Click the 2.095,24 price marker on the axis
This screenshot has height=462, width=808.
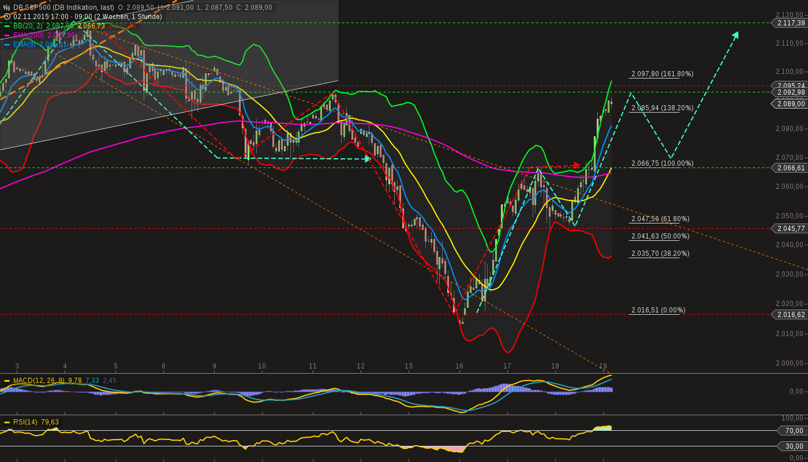pyautogui.click(x=789, y=85)
